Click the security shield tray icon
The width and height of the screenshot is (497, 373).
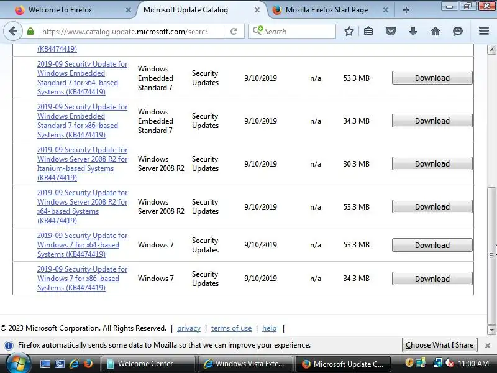(x=409, y=362)
